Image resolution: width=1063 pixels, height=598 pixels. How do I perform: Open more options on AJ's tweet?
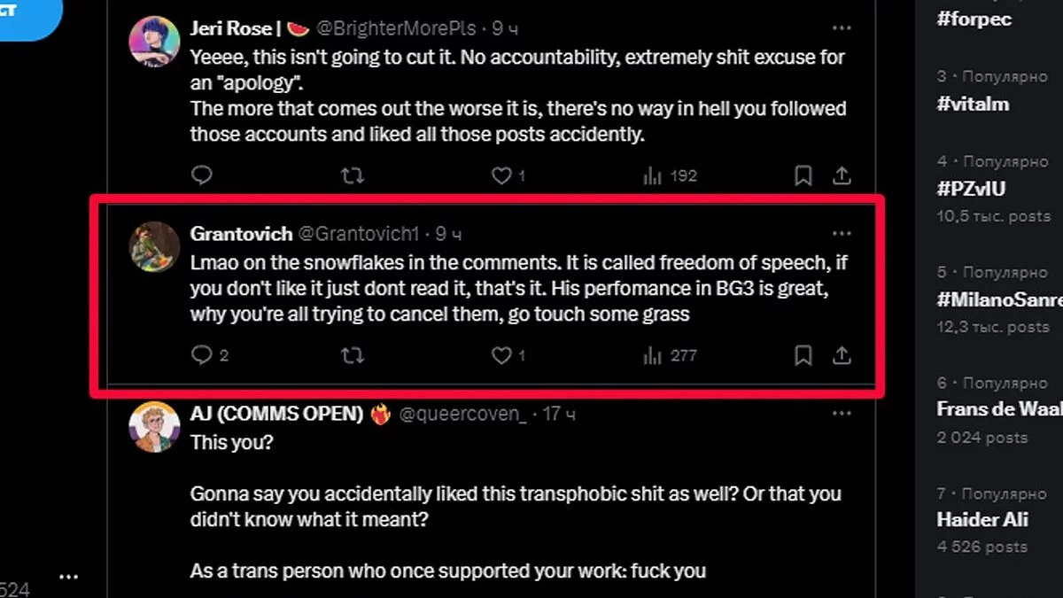tap(842, 414)
